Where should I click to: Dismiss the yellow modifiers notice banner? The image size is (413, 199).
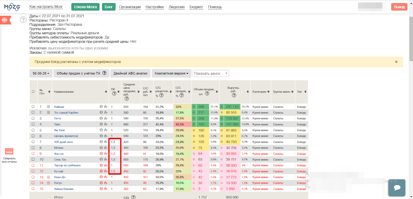[396, 61]
